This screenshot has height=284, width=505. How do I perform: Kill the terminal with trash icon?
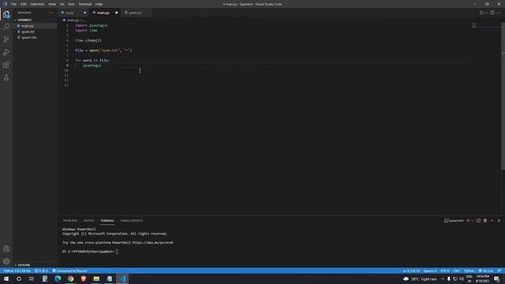pyautogui.click(x=485, y=221)
